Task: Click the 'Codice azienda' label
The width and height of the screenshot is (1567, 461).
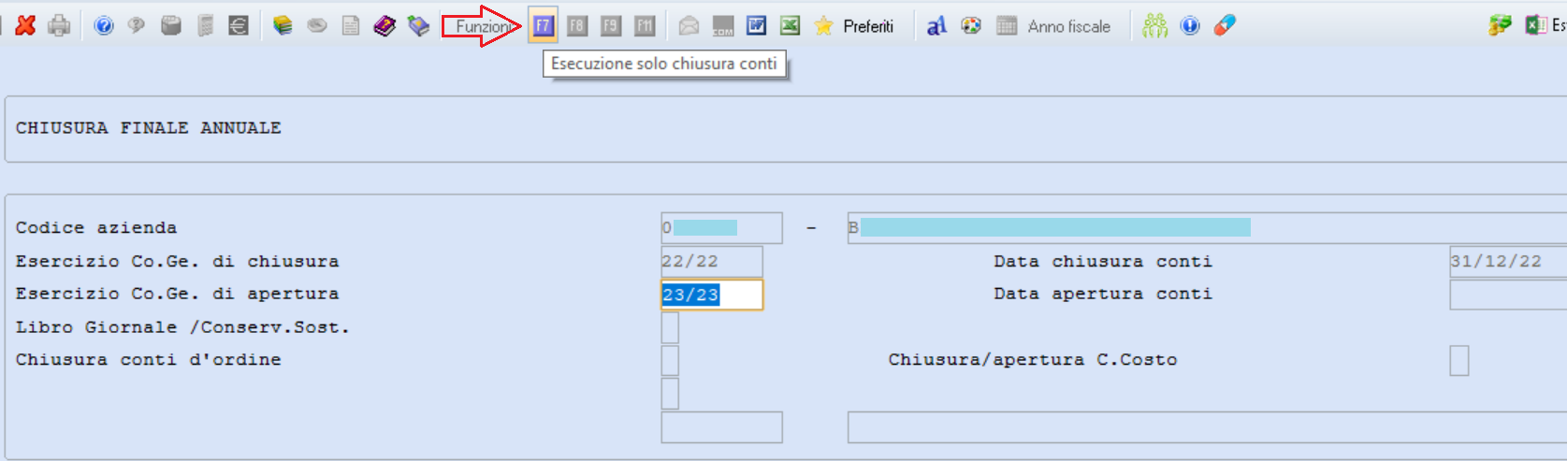Action: [x=95, y=228]
